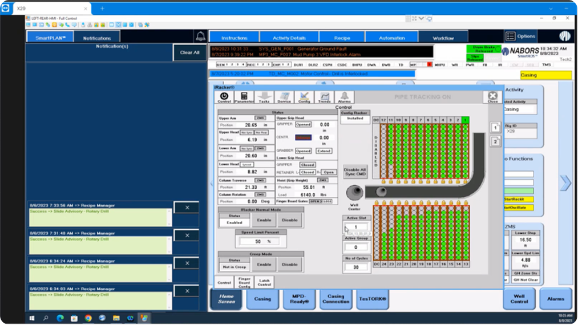Click the Well Center pipe icon
The width and height of the screenshot is (578, 325).
click(354, 192)
